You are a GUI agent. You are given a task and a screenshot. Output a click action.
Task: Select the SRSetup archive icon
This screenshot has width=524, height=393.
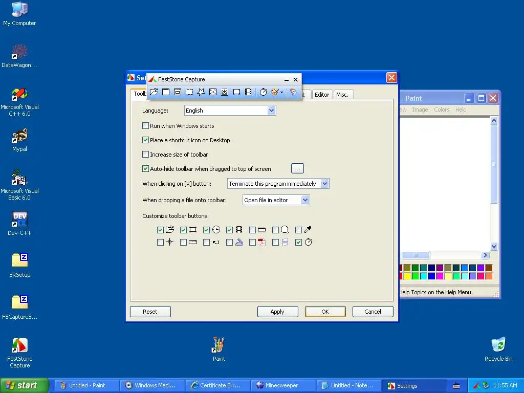20,266
